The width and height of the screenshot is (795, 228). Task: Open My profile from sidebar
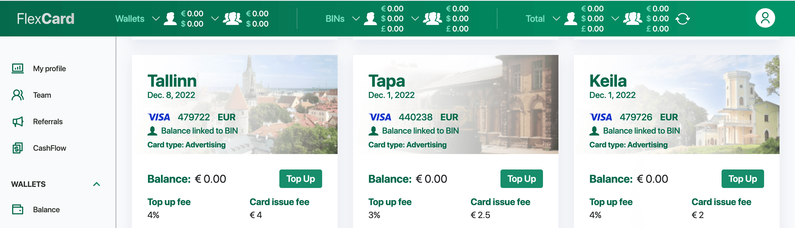49,68
